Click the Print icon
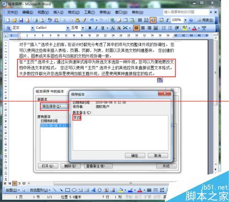Screen dimensions: 229x202 tap(35, 20)
